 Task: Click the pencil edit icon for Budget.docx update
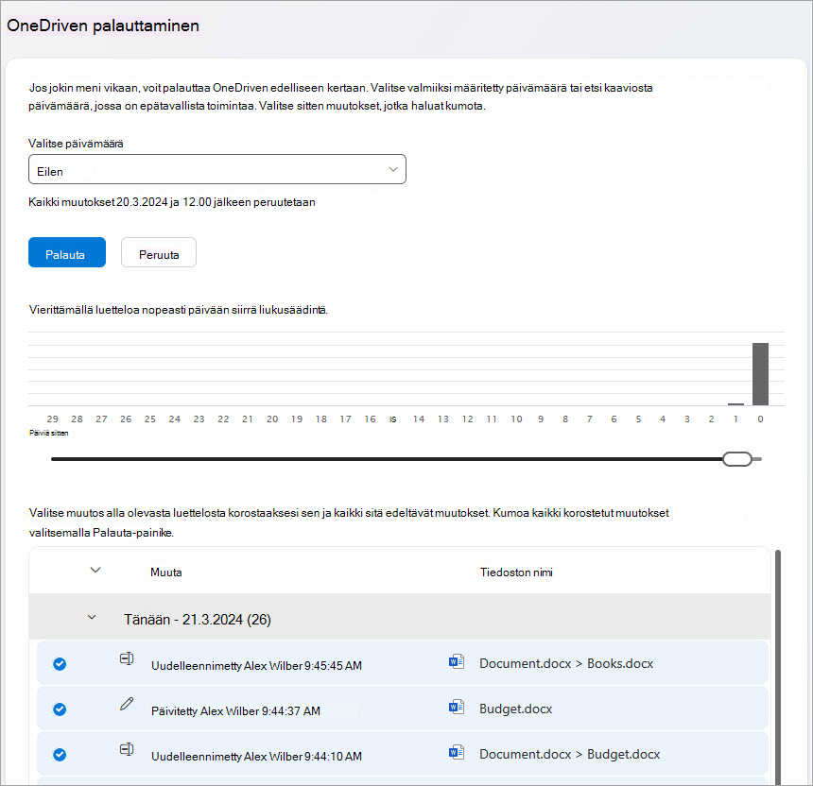[127, 704]
